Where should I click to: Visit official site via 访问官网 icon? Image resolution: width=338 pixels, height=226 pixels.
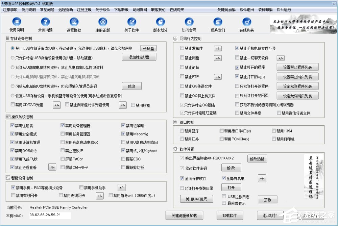189,24
